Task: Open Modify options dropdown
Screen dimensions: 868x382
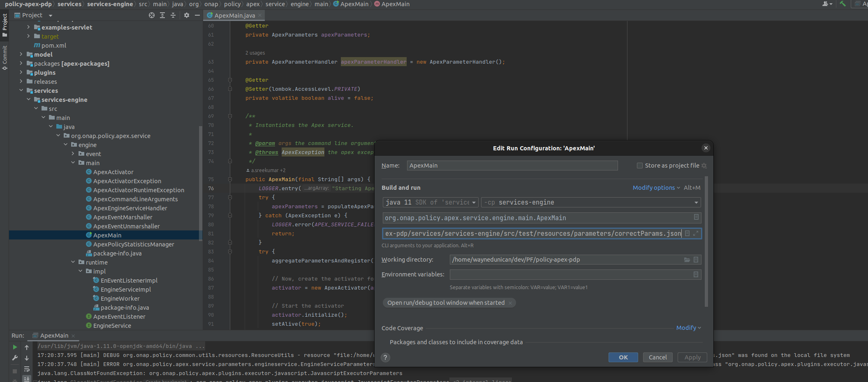Action: click(x=656, y=188)
